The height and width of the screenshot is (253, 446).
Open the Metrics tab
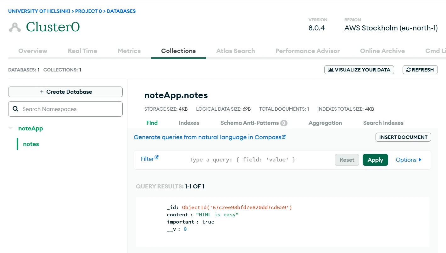click(x=129, y=51)
